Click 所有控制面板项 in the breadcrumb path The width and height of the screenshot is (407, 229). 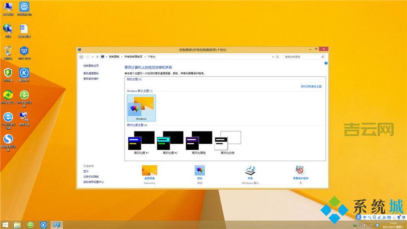[133, 57]
